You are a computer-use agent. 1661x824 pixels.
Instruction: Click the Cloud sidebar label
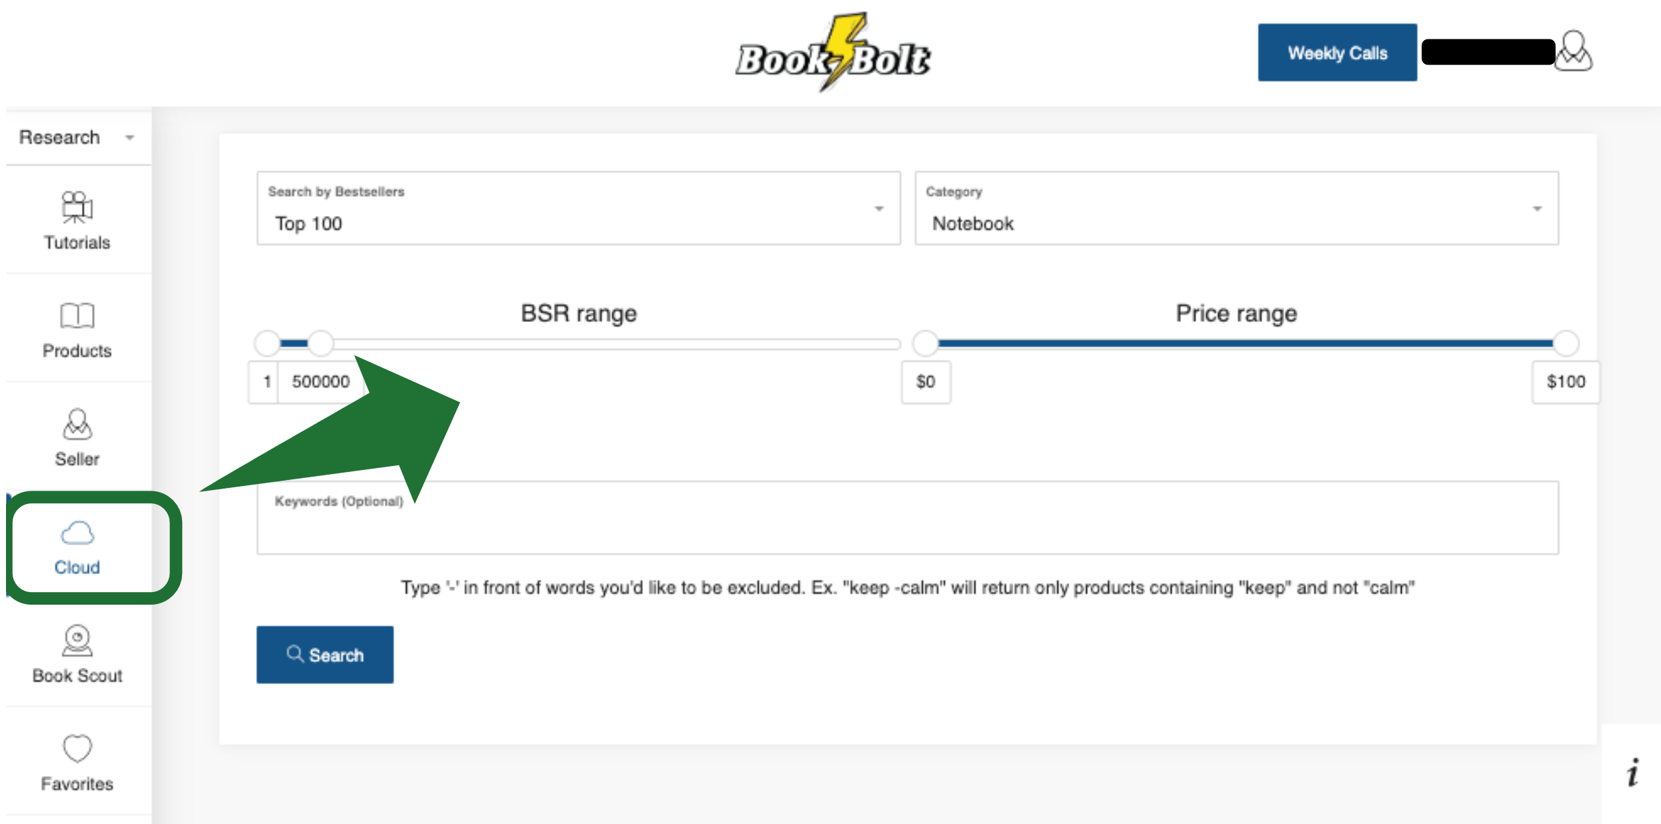click(x=77, y=568)
